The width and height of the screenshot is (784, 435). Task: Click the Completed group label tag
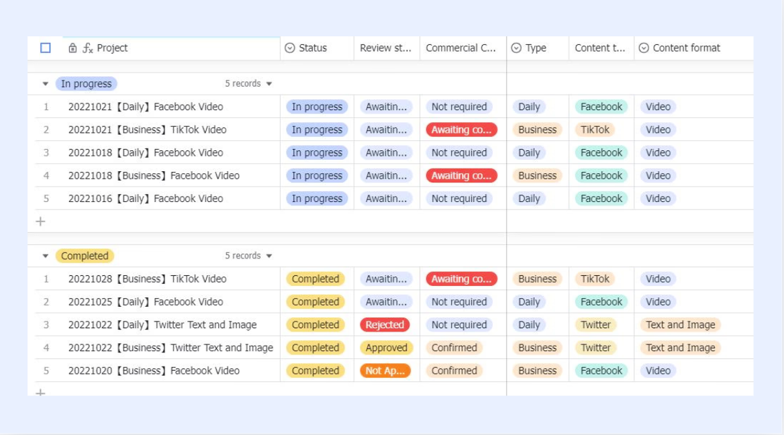coord(85,256)
